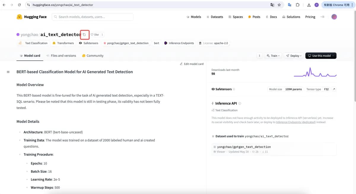Open the dataset Viewer link
Image resolution: width=356 pixels, height=194 pixels.
(x=219, y=152)
